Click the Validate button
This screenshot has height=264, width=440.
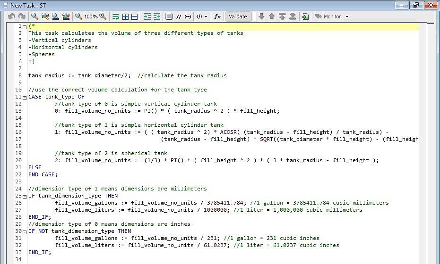238,16
